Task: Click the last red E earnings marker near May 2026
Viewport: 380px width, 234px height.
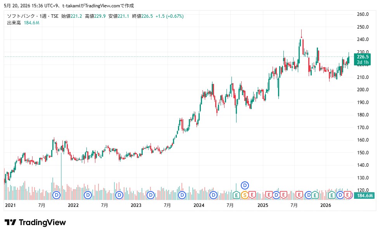Action: (x=347, y=195)
